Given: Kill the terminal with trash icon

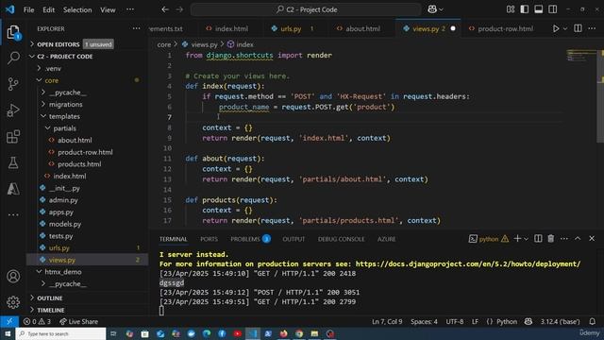Looking at the screenshot, I should (x=551, y=239).
